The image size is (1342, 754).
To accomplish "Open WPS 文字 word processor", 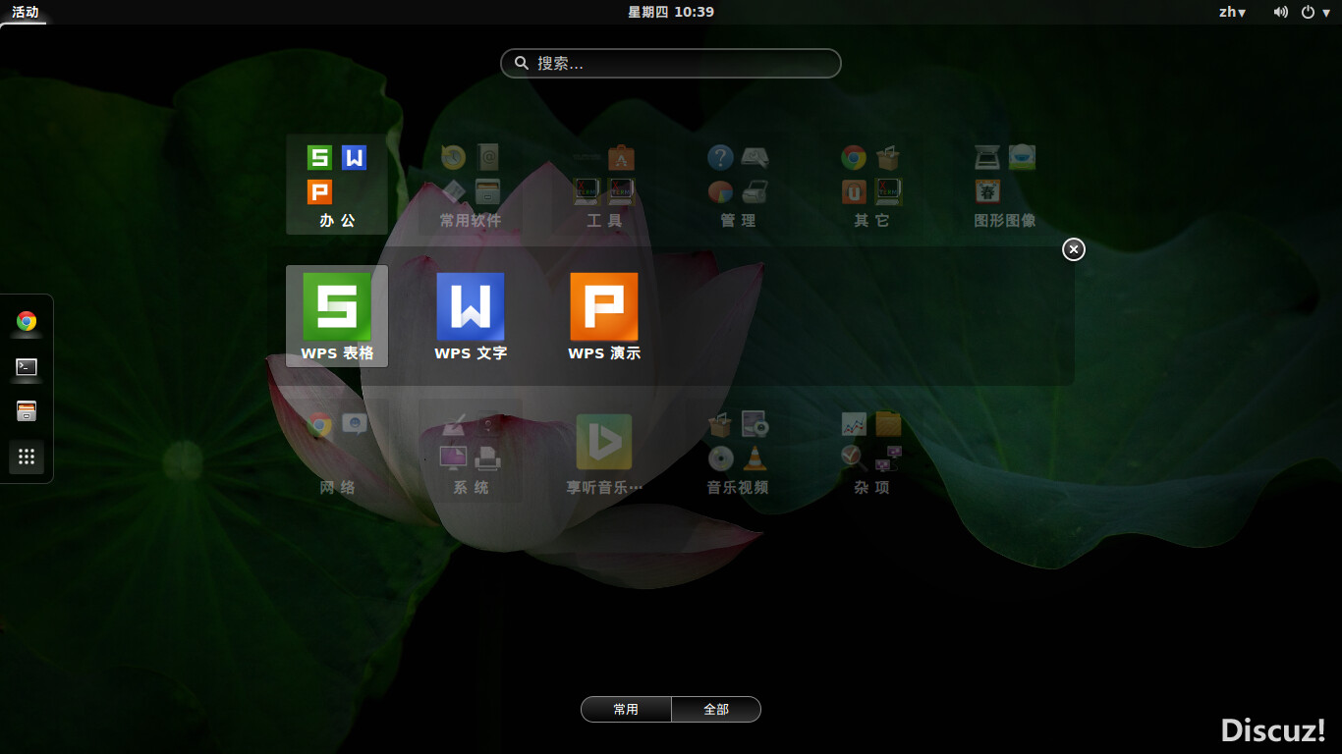I will (471, 315).
